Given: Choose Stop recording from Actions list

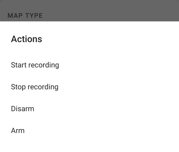Looking at the screenshot, I should point(35,87).
